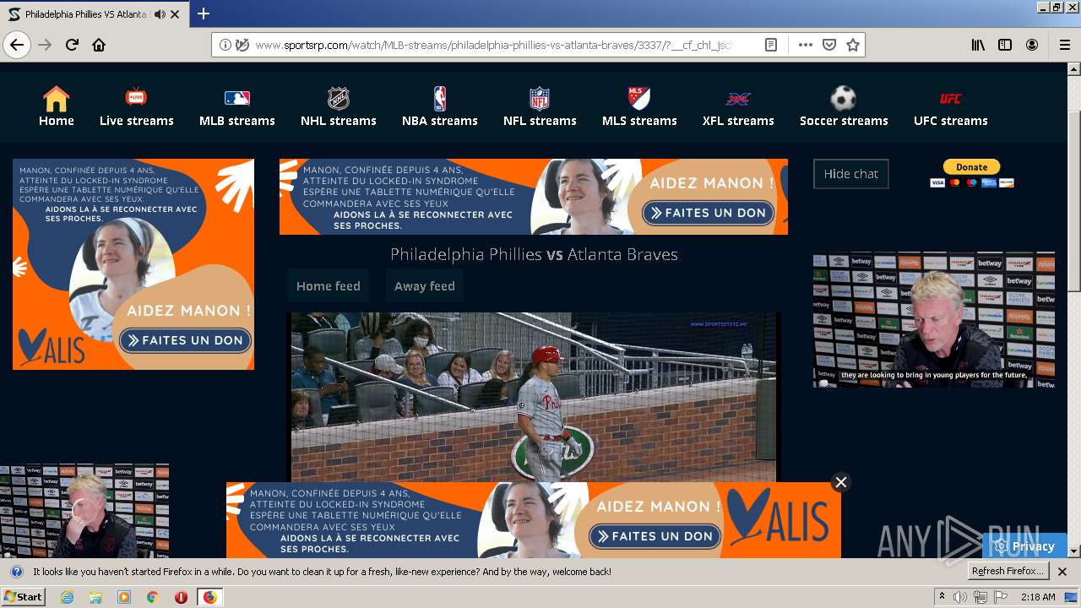
Task: Hide the chat panel
Action: tap(850, 173)
